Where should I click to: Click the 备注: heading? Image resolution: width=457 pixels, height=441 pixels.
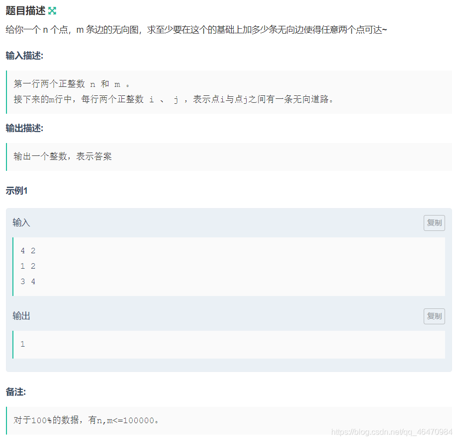[16, 392]
